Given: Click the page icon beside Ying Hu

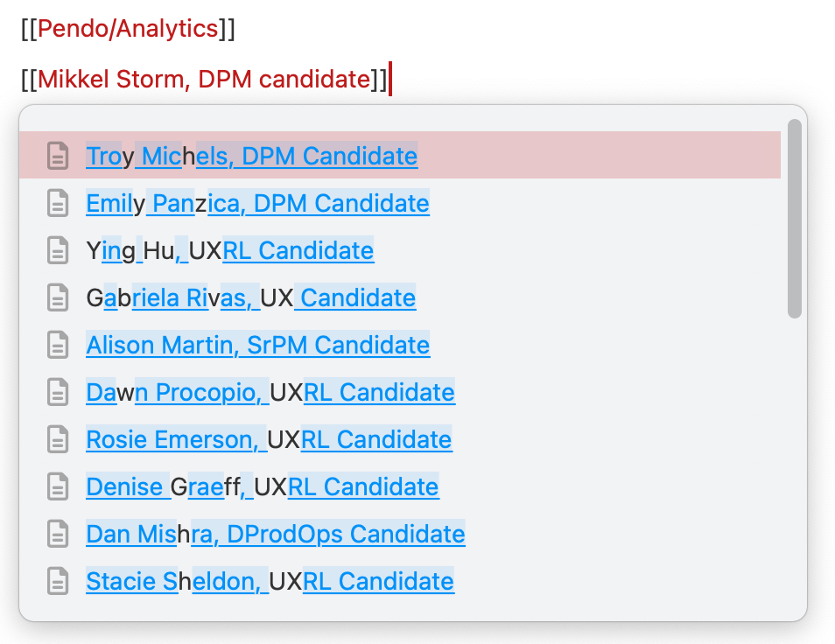Looking at the screenshot, I should 58,250.
